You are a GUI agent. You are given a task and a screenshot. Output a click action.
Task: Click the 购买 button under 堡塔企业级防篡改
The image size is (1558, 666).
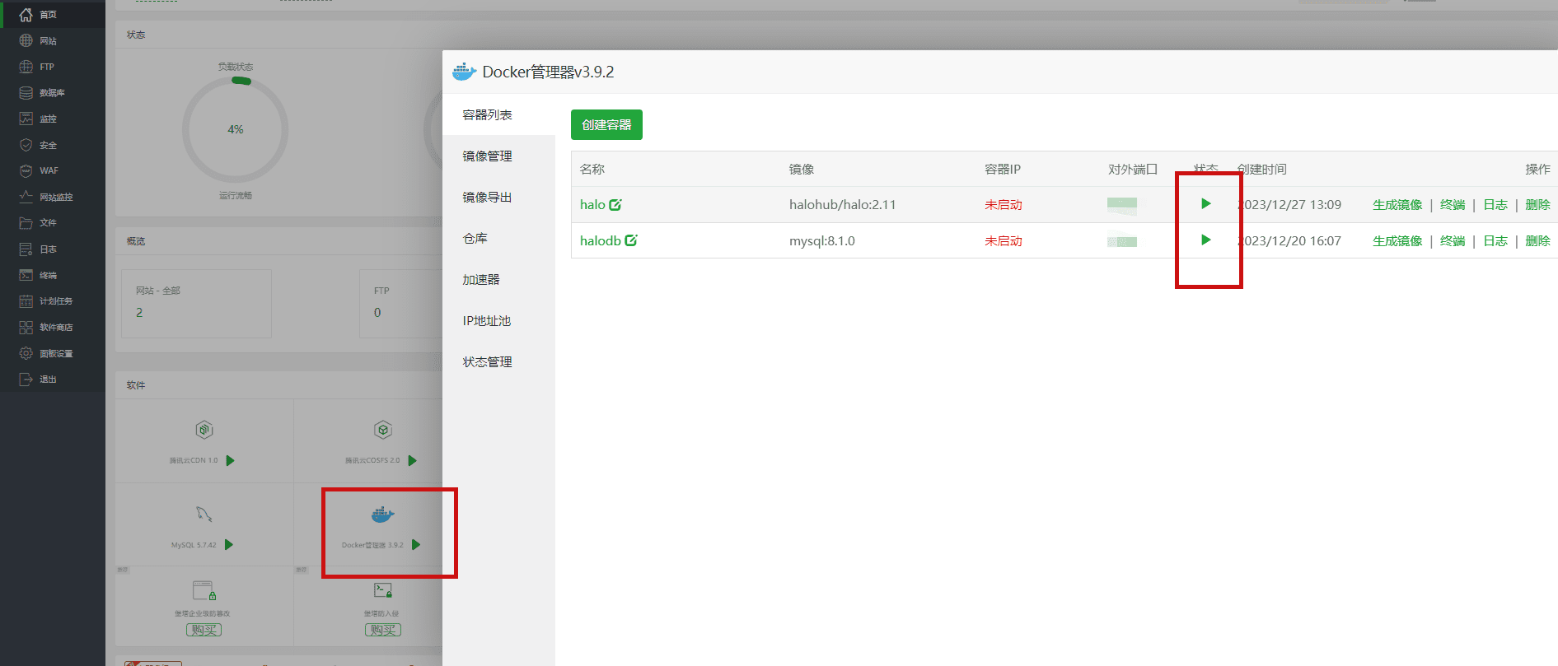(x=204, y=630)
